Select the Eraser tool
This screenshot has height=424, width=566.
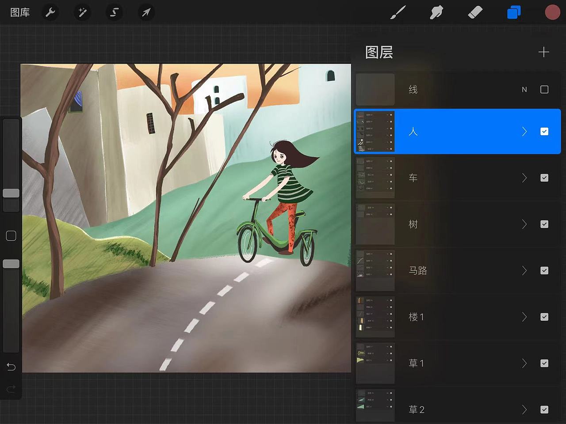(475, 12)
